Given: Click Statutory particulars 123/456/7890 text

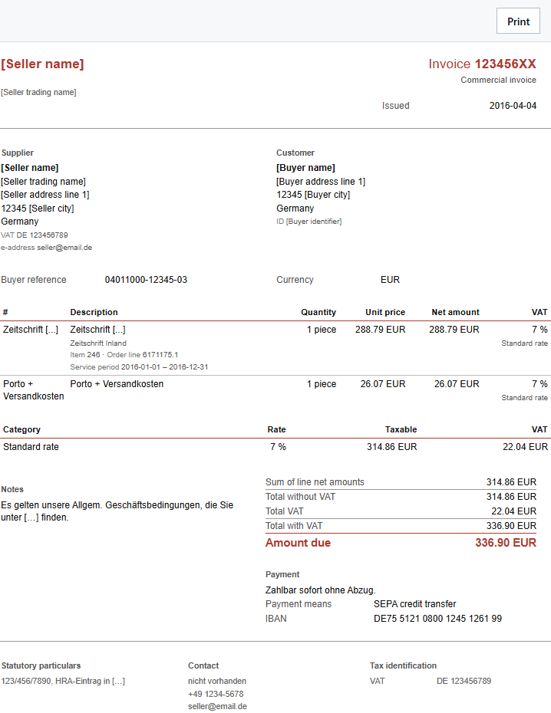Looking at the screenshot, I should (63, 681).
